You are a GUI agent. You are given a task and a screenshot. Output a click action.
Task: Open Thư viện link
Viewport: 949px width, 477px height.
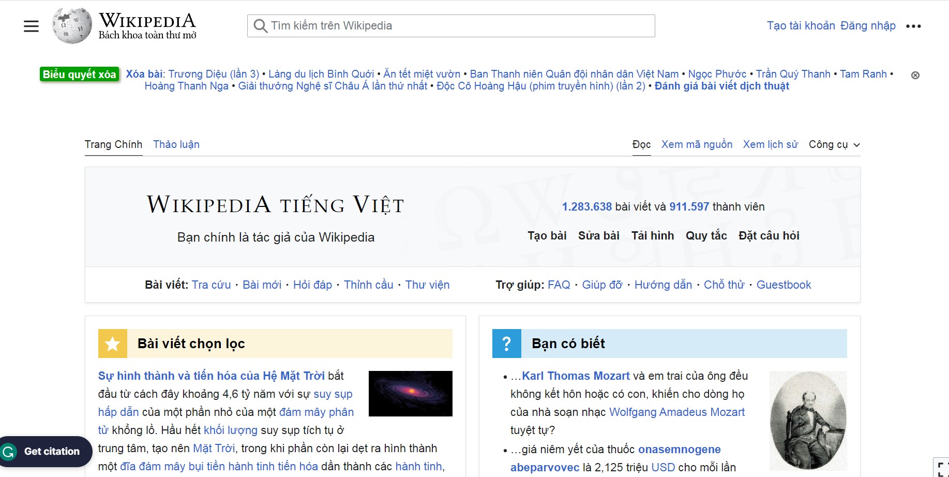click(x=427, y=285)
